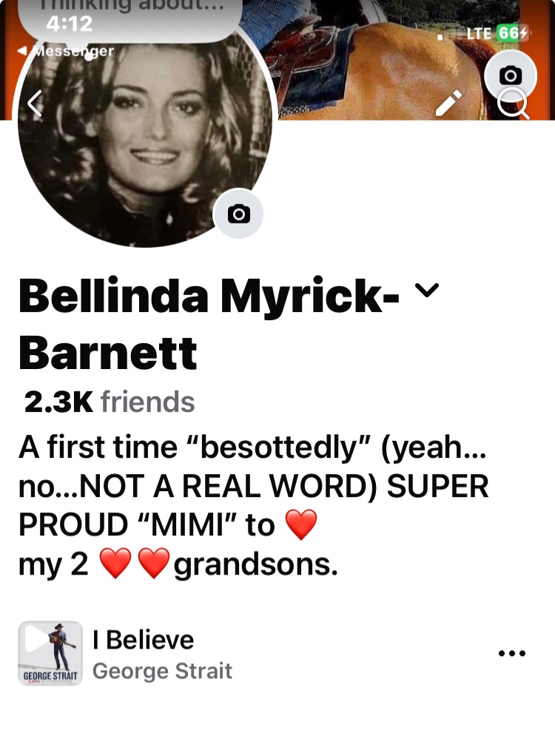Tap the Thinking about... note bubble

coord(130,19)
